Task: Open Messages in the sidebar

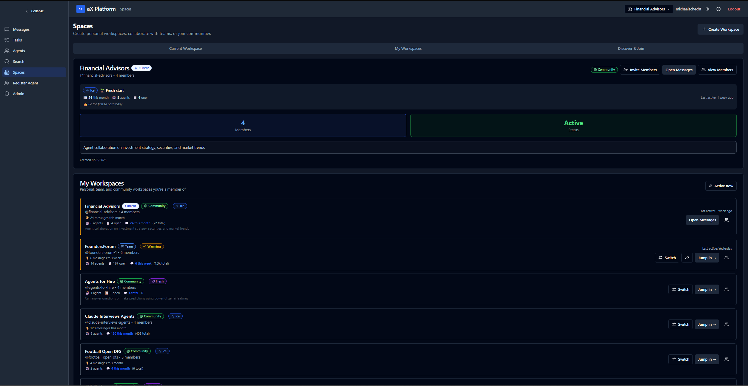Action: [21, 29]
